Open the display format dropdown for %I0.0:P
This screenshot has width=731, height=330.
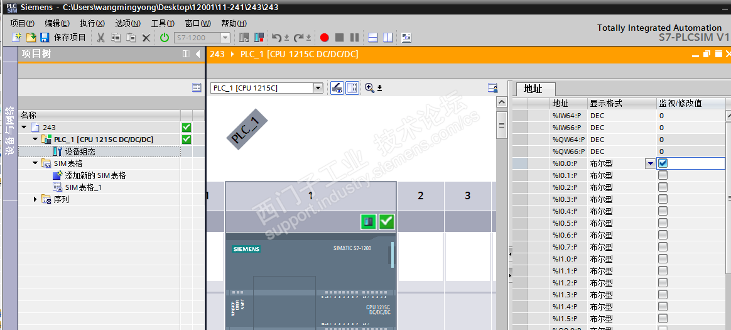(x=650, y=163)
